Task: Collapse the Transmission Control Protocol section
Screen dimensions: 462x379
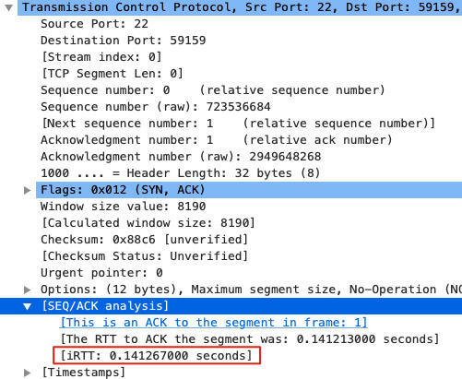Action: [9, 7]
